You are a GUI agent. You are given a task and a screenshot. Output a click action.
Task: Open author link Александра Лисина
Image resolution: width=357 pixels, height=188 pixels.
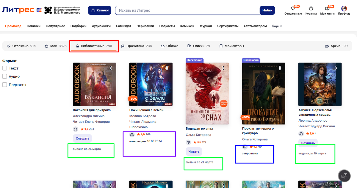pyautogui.click(x=89, y=116)
